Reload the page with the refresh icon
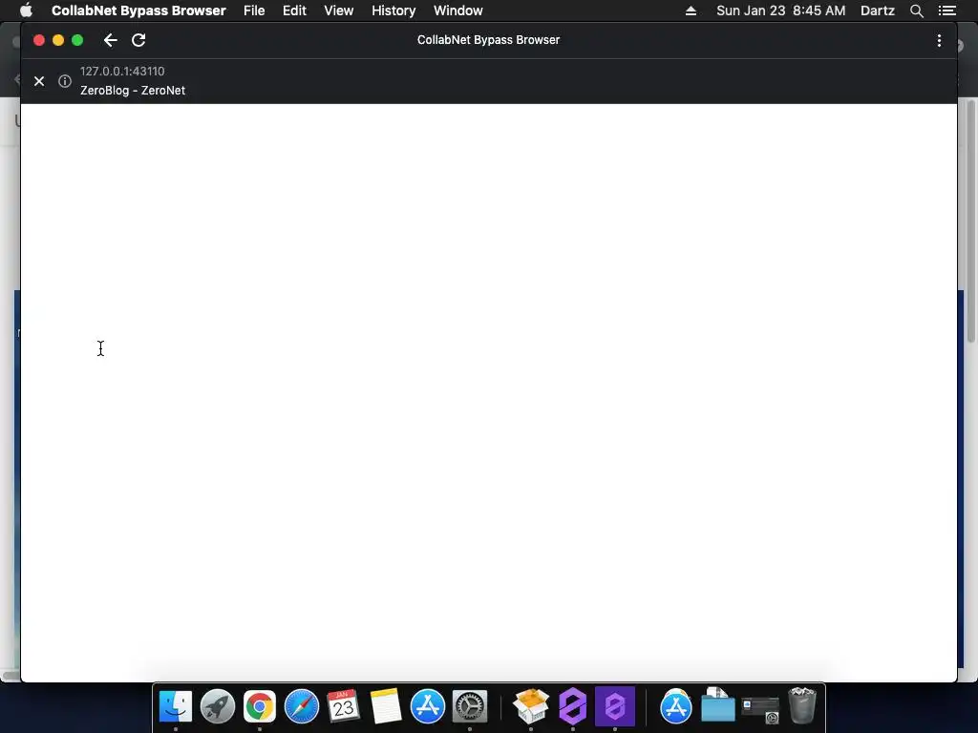 coord(138,40)
